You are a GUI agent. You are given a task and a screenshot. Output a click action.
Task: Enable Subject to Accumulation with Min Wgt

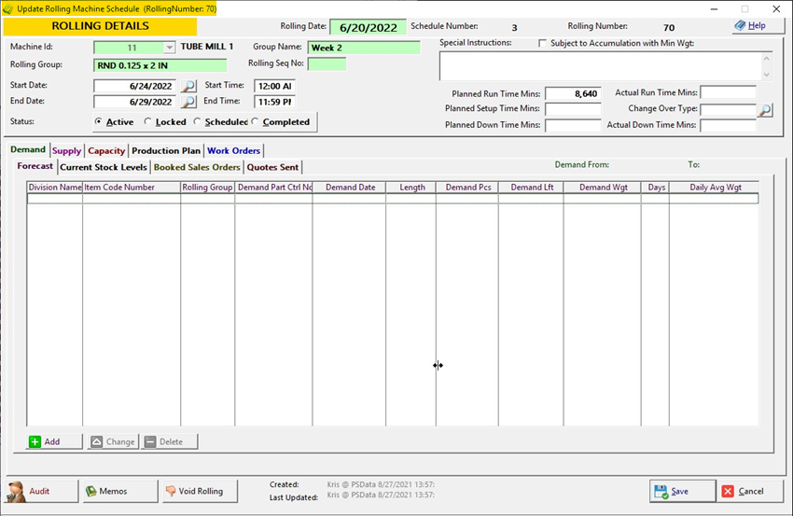pos(543,44)
